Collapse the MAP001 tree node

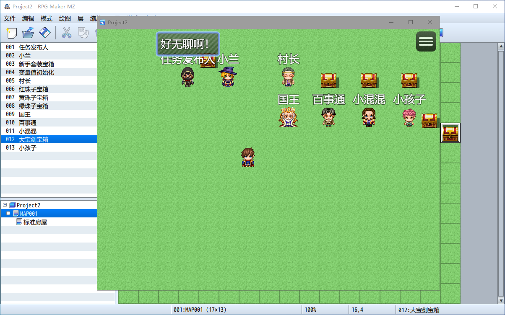pos(8,213)
